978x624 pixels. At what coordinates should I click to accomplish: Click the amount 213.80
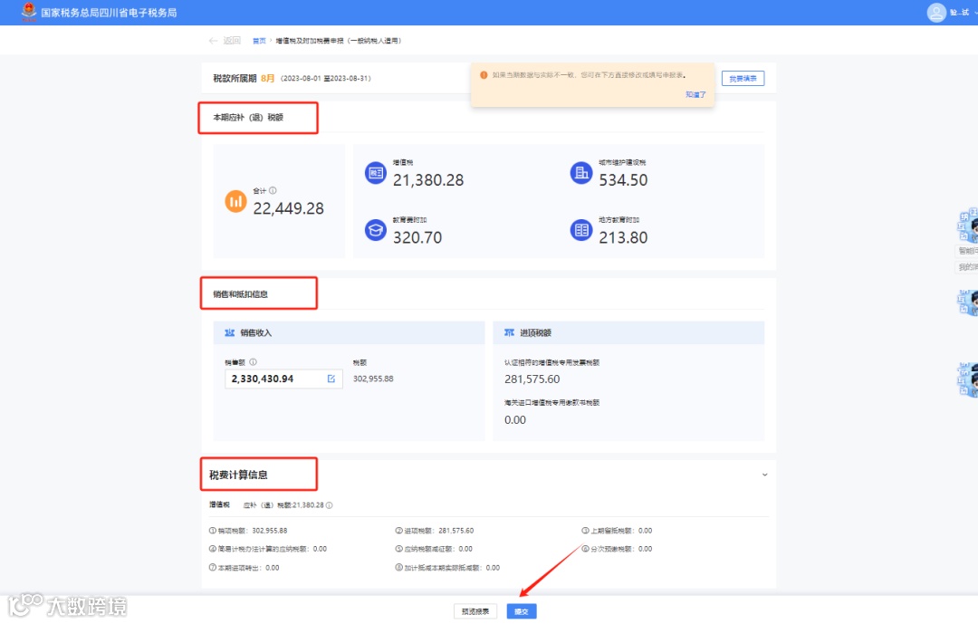(x=623, y=238)
